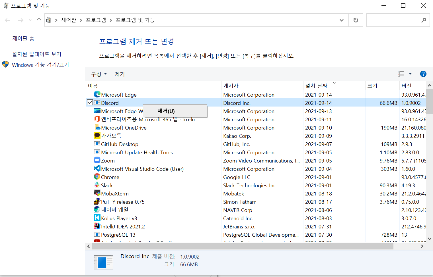
Task: Select the 2021-08-18 install date cell
Action: [319, 193]
